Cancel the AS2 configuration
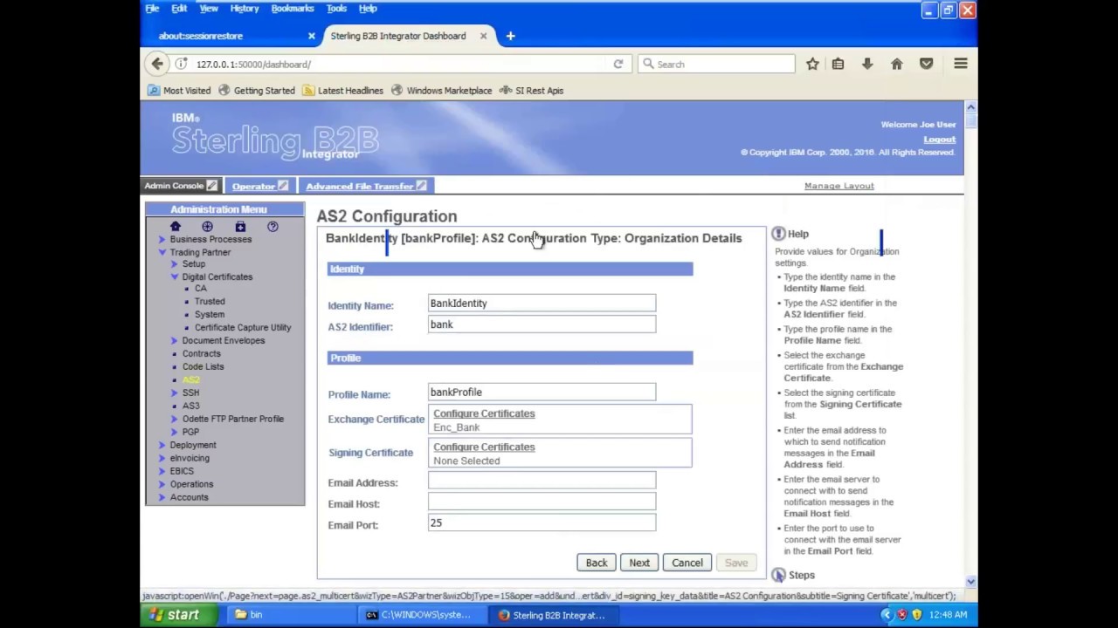Viewport: 1118px width, 628px height. click(687, 563)
